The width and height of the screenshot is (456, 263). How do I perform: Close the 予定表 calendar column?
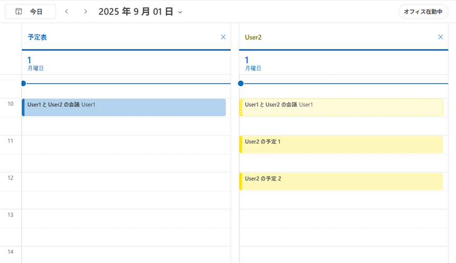223,37
